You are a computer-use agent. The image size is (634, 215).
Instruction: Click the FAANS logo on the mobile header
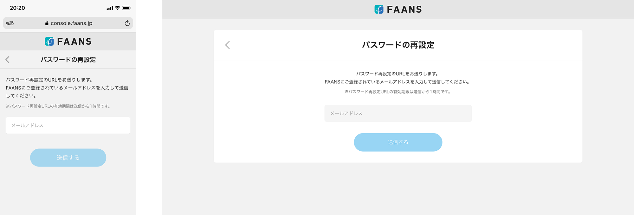click(x=68, y=41)
